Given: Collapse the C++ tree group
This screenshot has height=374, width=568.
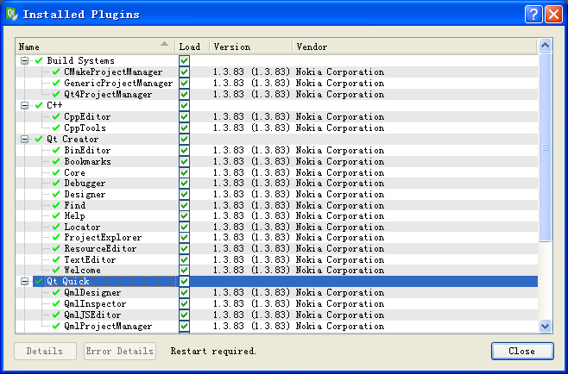Looking at the screenshot, I should (x=24, y=105).
